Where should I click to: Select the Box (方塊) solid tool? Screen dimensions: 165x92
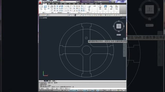coord(41,8)
